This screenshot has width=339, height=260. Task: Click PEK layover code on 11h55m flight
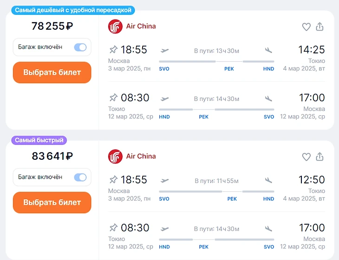coord(232,199)
